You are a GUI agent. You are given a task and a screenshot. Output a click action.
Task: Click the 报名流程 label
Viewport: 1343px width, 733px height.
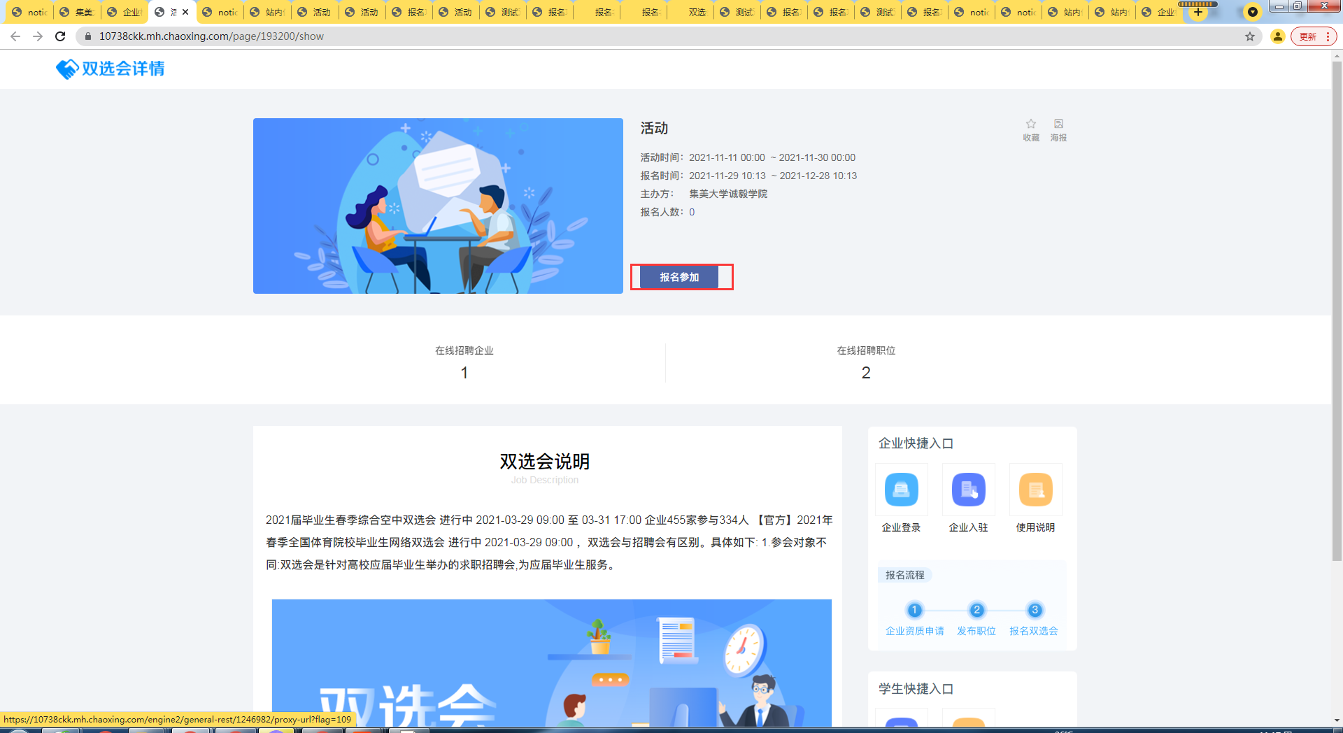click(905, 575)
